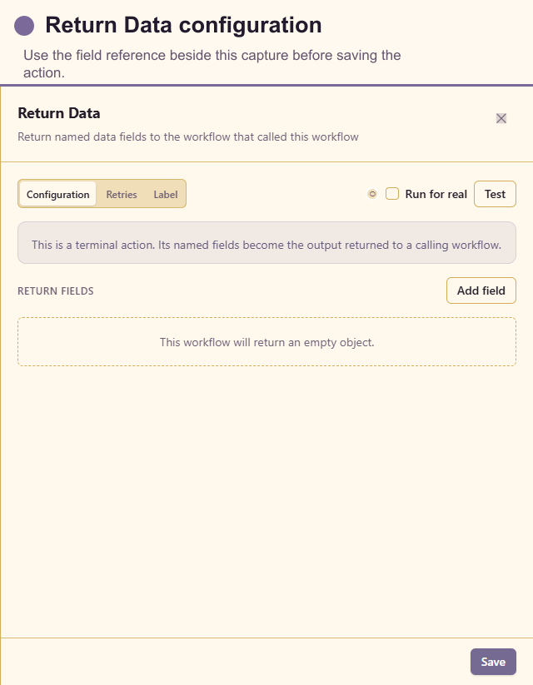
Task: Click the 'Return named data fields' description
Action: pos(188,137)
